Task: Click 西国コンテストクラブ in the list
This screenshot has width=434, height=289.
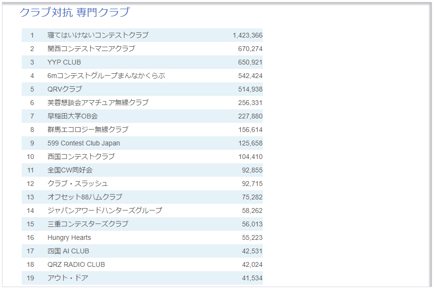Action: click(x=81, y=157)
